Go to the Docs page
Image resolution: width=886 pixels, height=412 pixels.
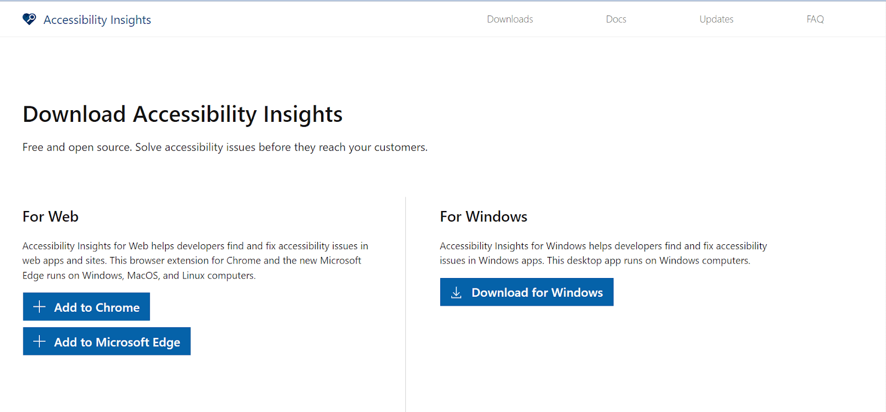coord(616,19)
